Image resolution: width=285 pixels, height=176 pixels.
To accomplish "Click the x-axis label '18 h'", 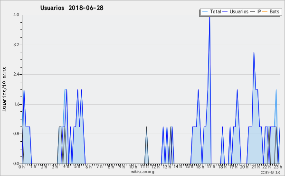I will [x=222, y=166].
